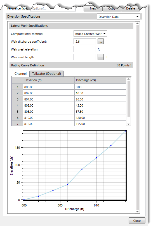Click the rating curve plot point at 808 ft
This screenshot has width=151, height=226.
click(x=82, y=169)
